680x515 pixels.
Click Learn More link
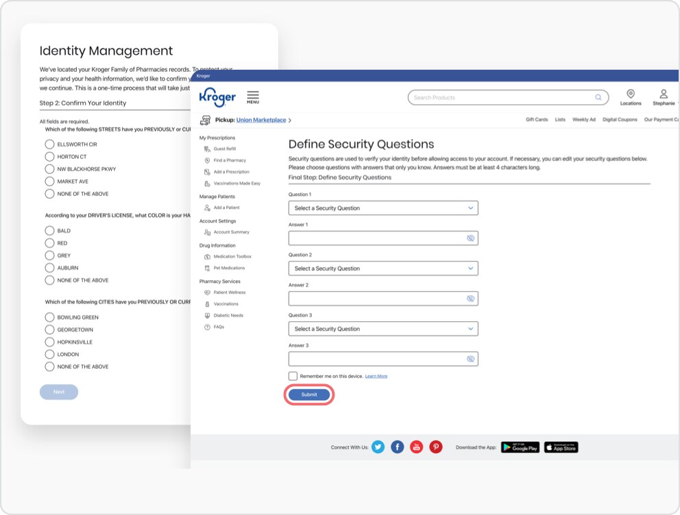376,376
